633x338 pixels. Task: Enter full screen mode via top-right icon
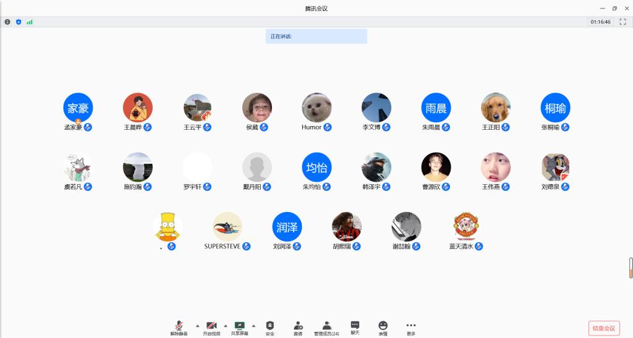point(622,22)
